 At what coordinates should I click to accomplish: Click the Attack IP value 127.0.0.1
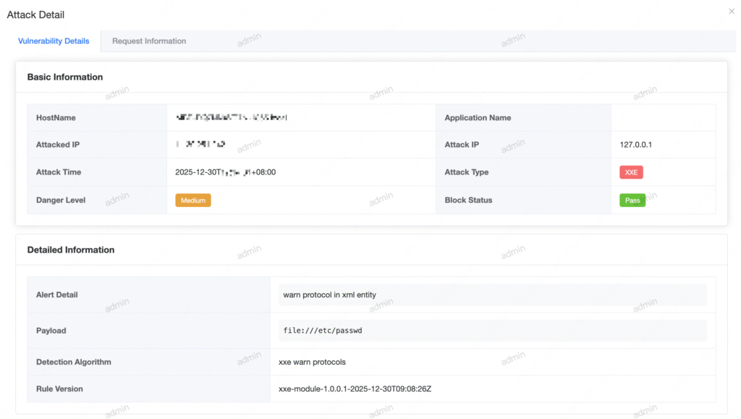point(636,145)
